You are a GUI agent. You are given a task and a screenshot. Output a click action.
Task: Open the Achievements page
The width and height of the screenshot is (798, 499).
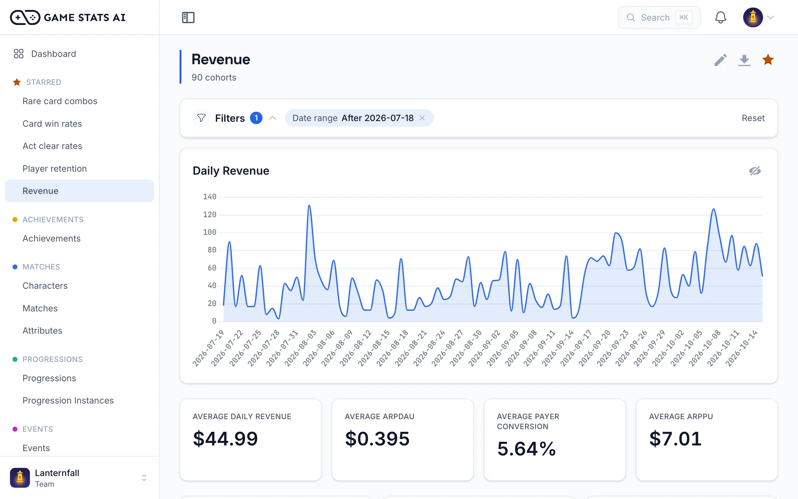point(79,239)
